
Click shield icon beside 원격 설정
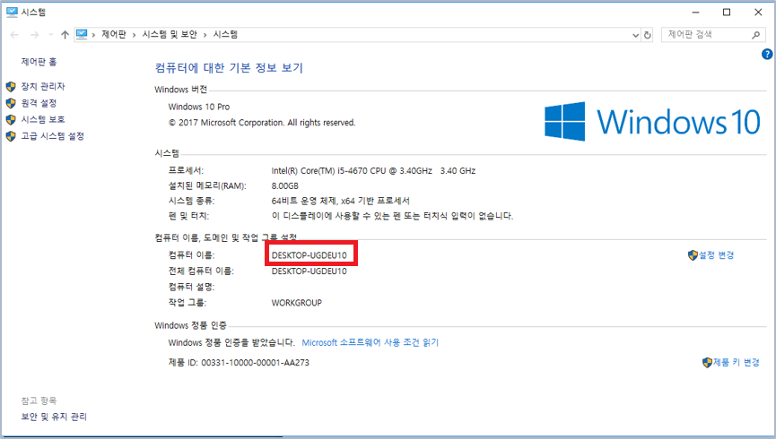(11, 103)
